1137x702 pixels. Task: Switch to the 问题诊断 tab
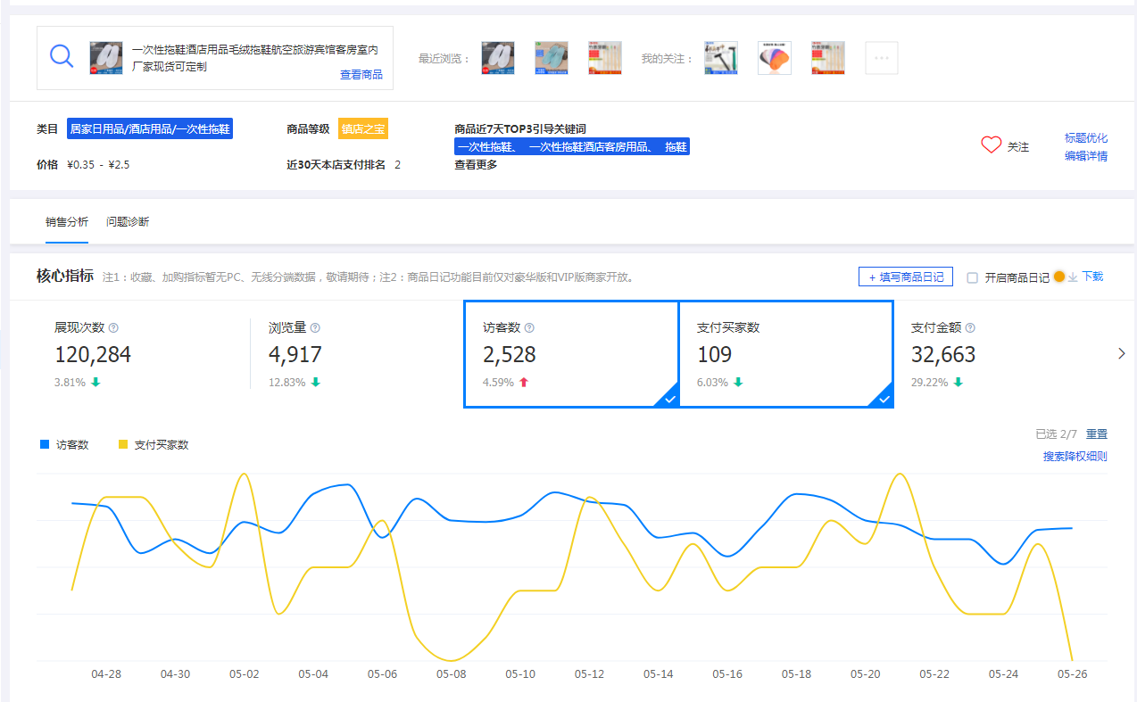tap(128, 222)
